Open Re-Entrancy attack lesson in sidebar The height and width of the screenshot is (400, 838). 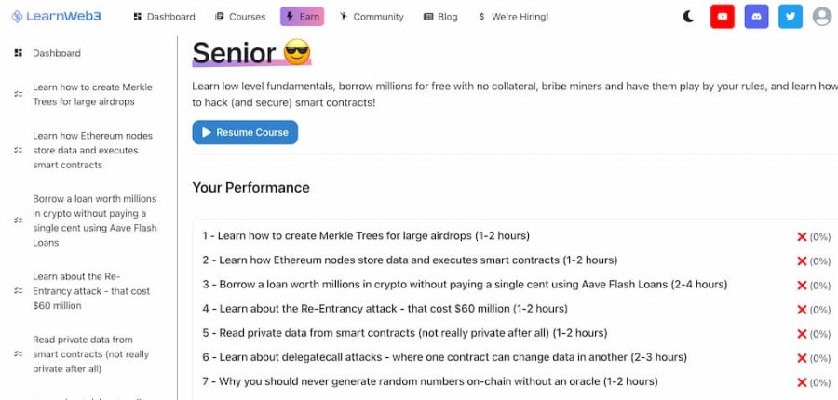[x=92, y=290]
